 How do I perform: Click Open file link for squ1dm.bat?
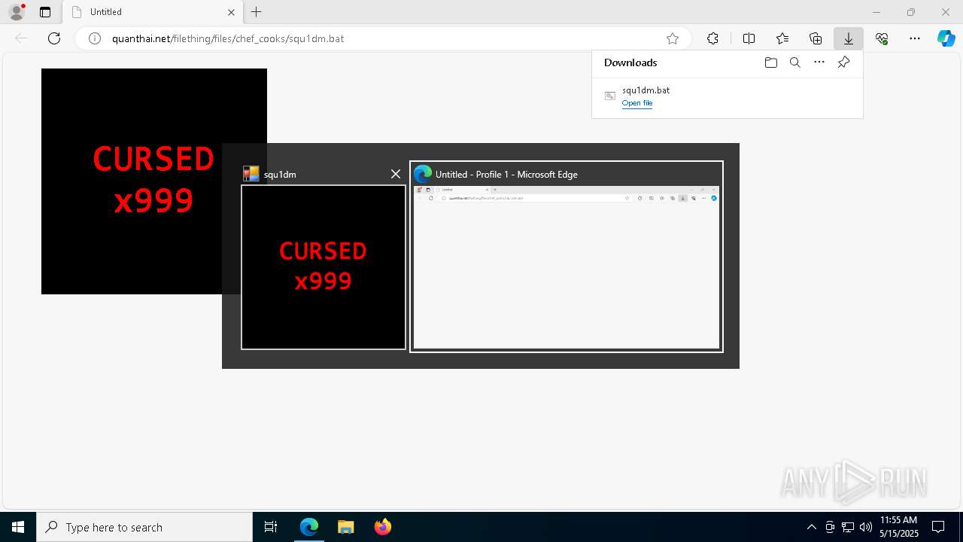(637, 103)
